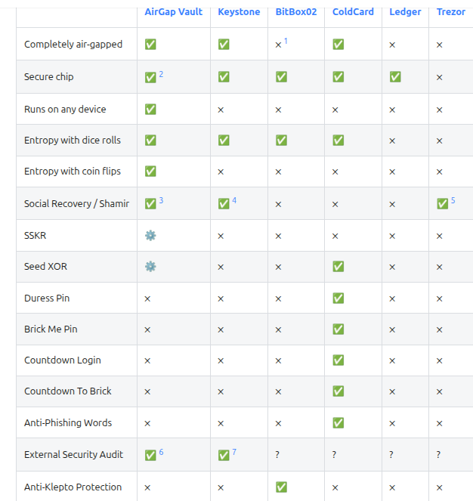Click the SSKR gear icon for AirGap Vault

tap(150, 236)
